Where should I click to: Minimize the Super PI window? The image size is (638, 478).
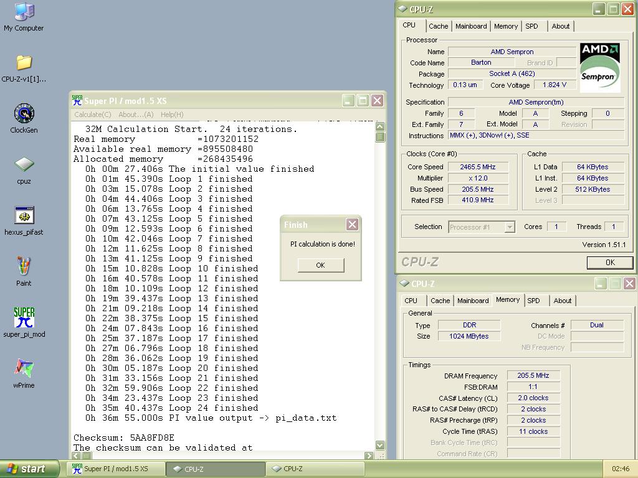pos(348,100)
